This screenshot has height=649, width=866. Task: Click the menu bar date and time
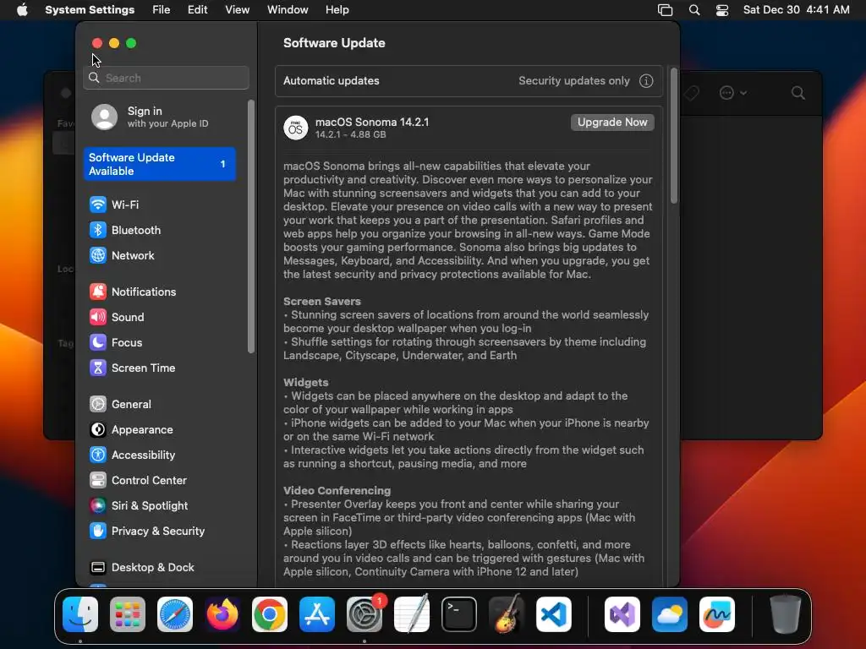coord(796,10)
